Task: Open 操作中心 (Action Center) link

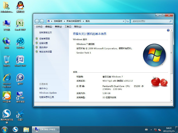Action: pos(43,88)
